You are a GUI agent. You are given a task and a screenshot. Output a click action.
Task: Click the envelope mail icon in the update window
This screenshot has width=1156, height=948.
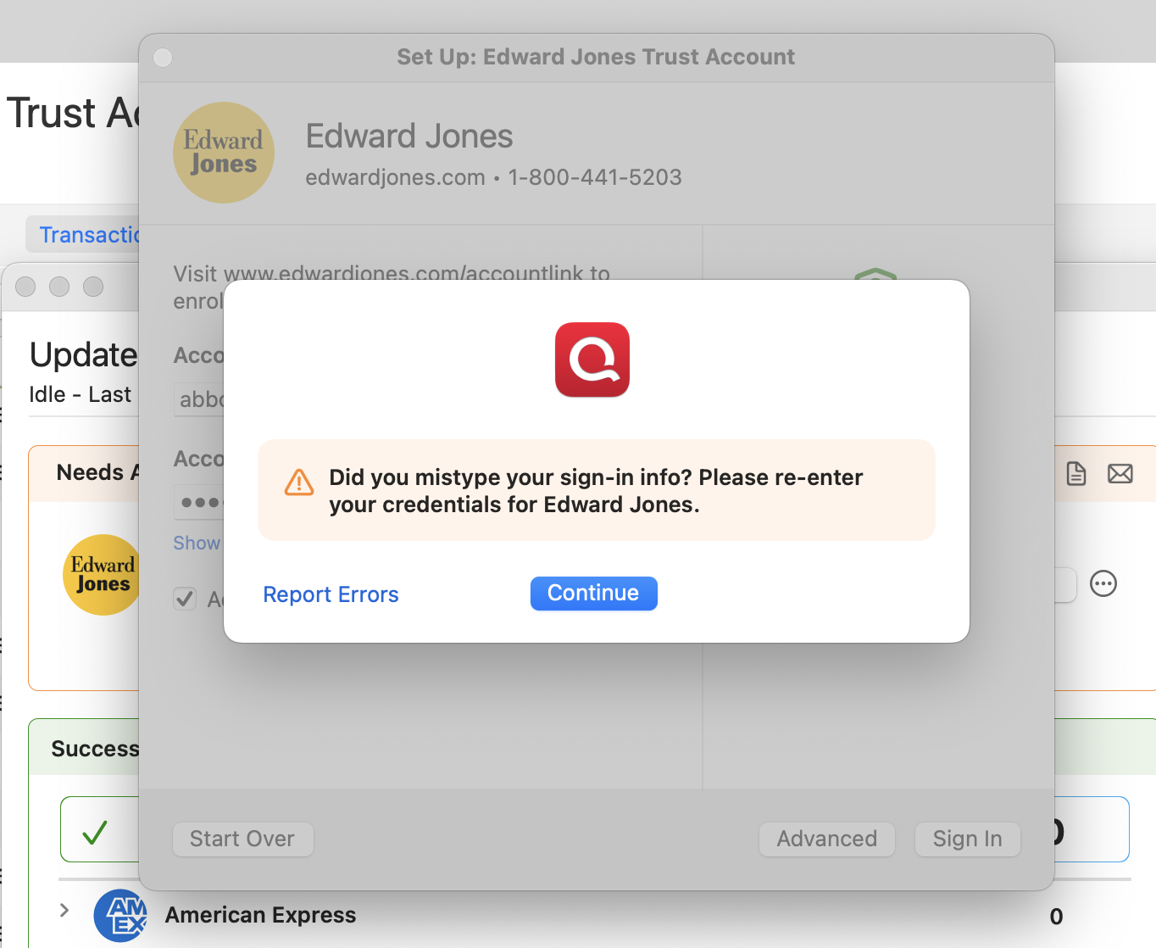click(1120, 473)
